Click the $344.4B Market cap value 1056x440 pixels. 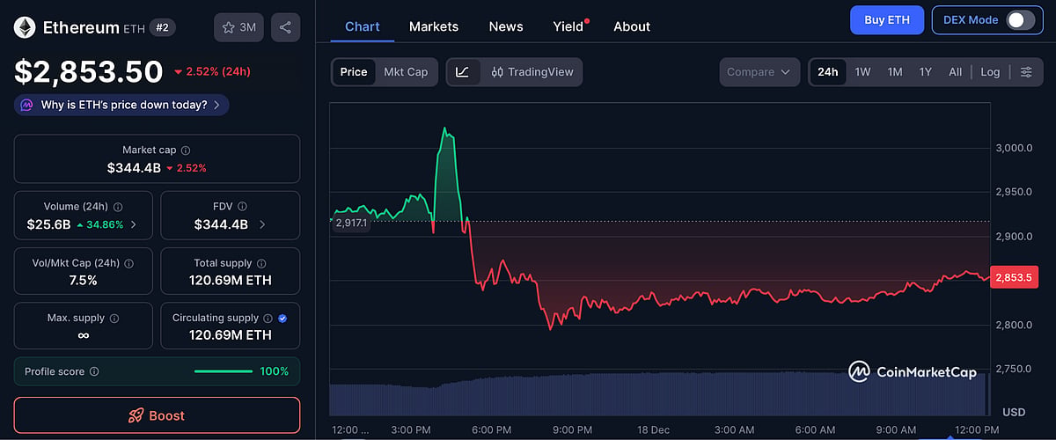point(134,167)
